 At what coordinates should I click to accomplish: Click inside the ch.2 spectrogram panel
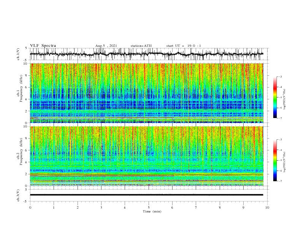(147, 156)
